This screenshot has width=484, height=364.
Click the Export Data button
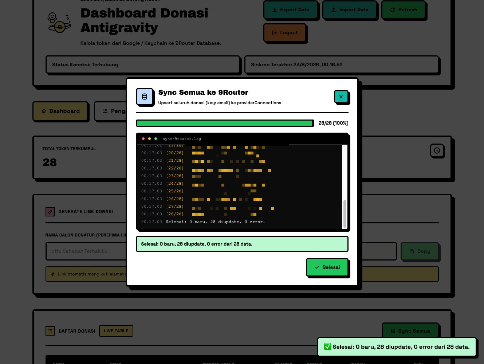(291, 10)
